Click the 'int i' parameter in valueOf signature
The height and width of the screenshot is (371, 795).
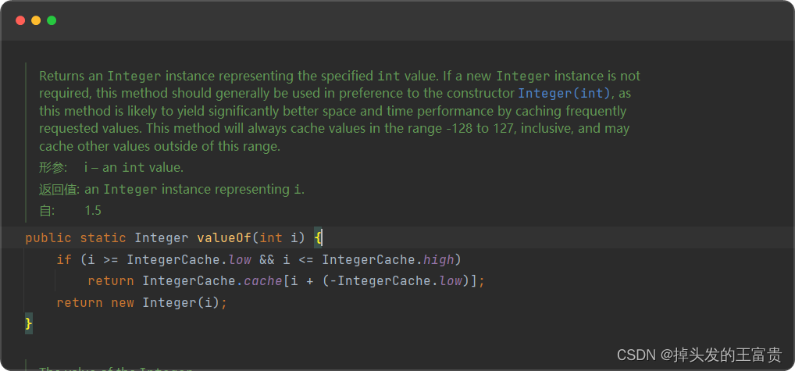[279, 237]
